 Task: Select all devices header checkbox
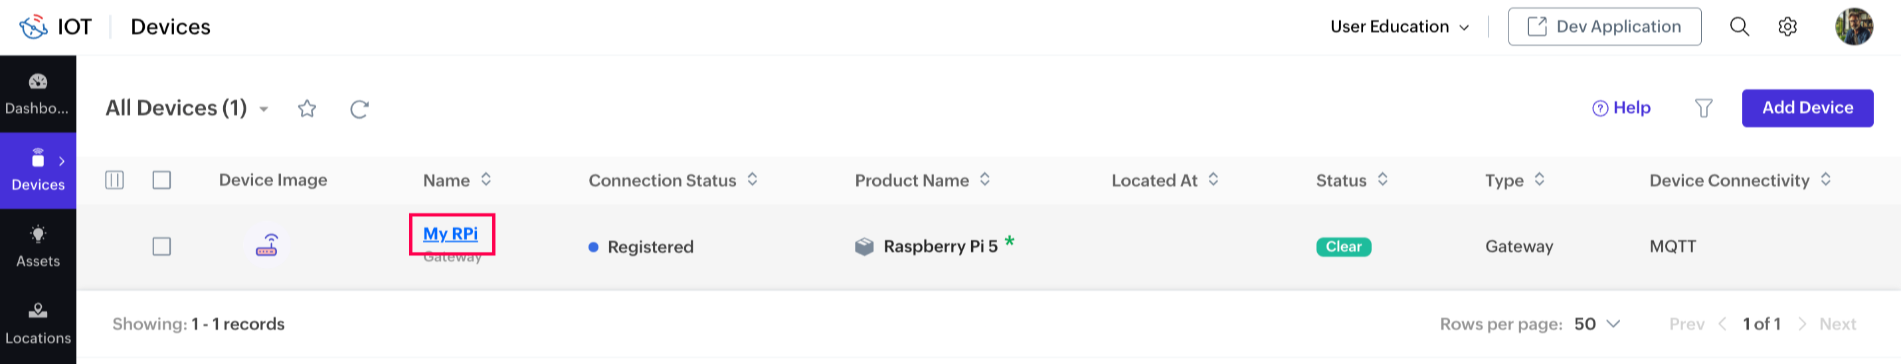(x=161, y=180)
